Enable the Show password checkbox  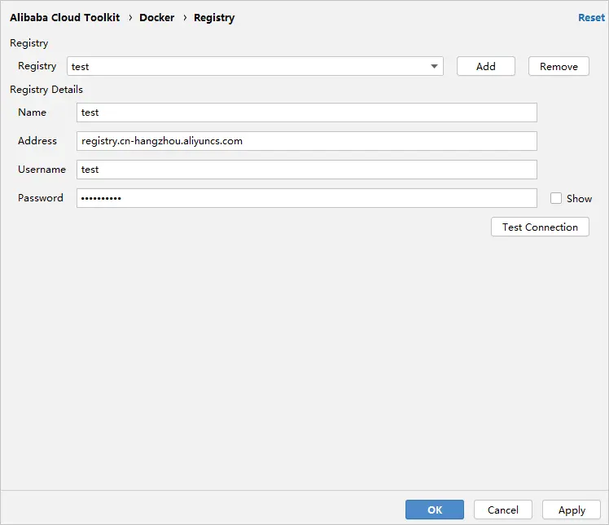click(x=556, y=198)
